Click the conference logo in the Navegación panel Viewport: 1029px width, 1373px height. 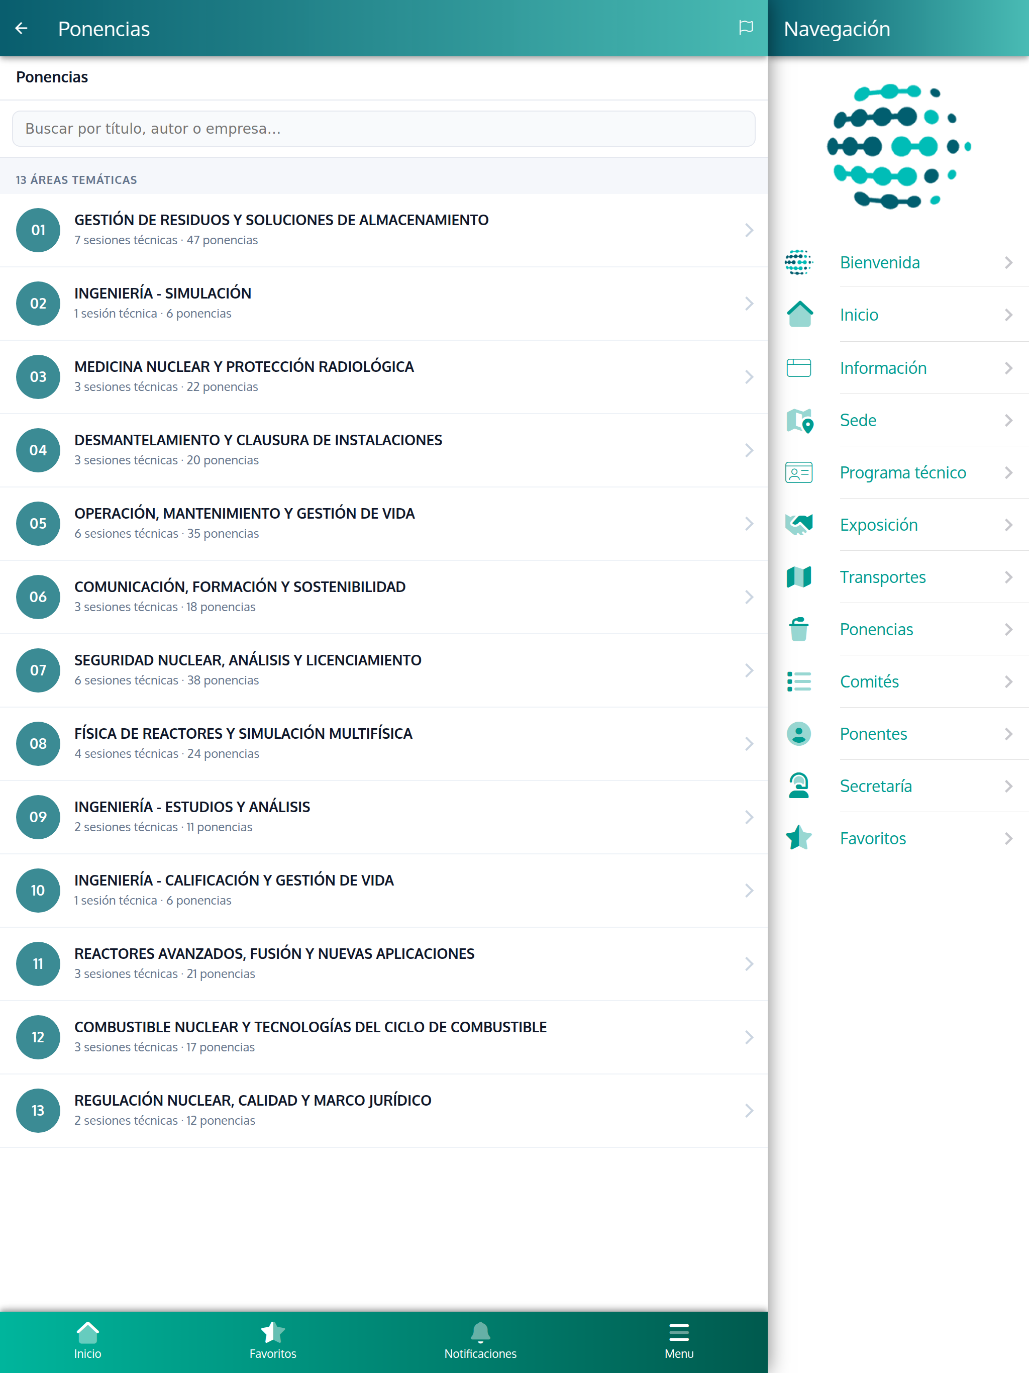[x=899, y=146]
